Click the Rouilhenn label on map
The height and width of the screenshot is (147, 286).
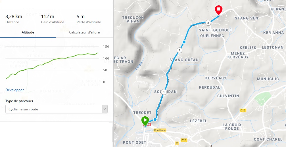tap(159, 130)
